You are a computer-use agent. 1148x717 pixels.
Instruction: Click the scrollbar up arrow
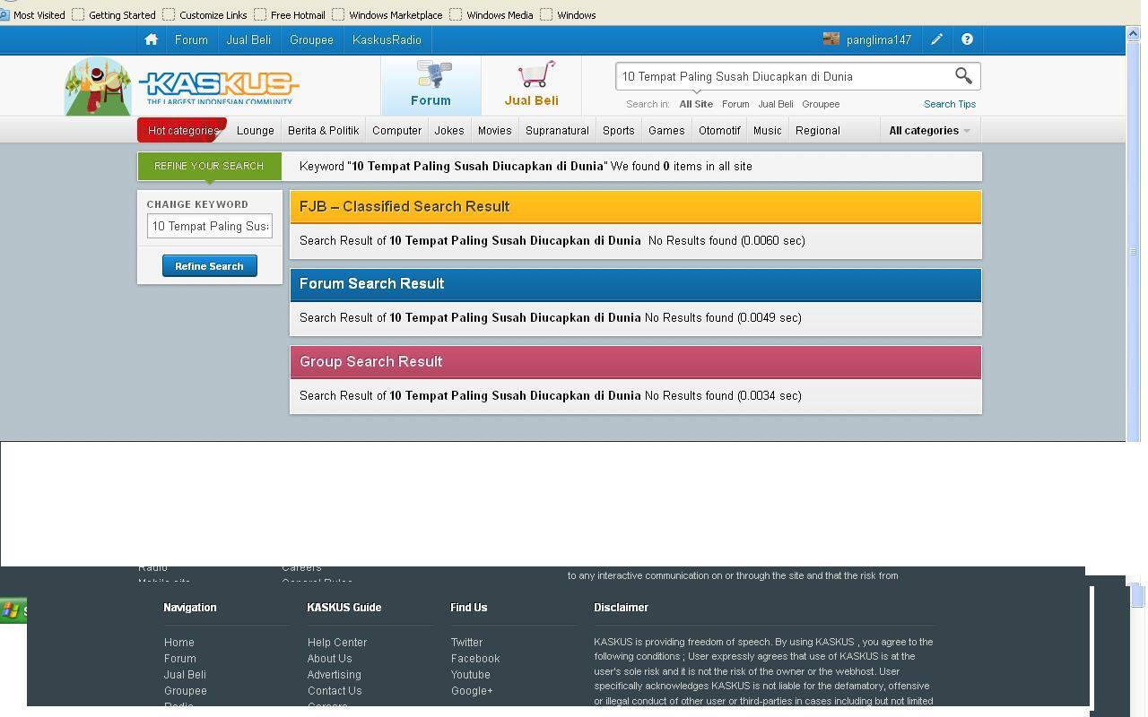tap(1134, 34)
